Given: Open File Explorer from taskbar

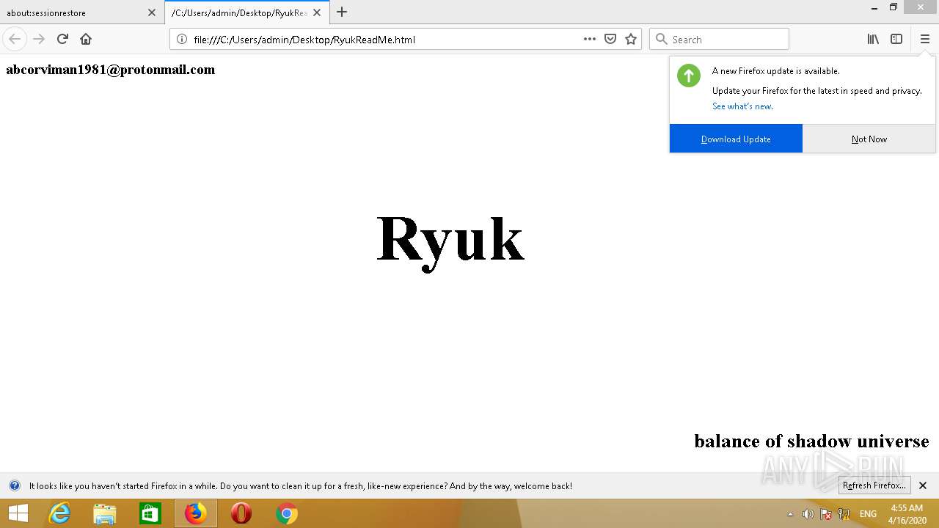Looking at the screenshot, I should click(105, 513).
